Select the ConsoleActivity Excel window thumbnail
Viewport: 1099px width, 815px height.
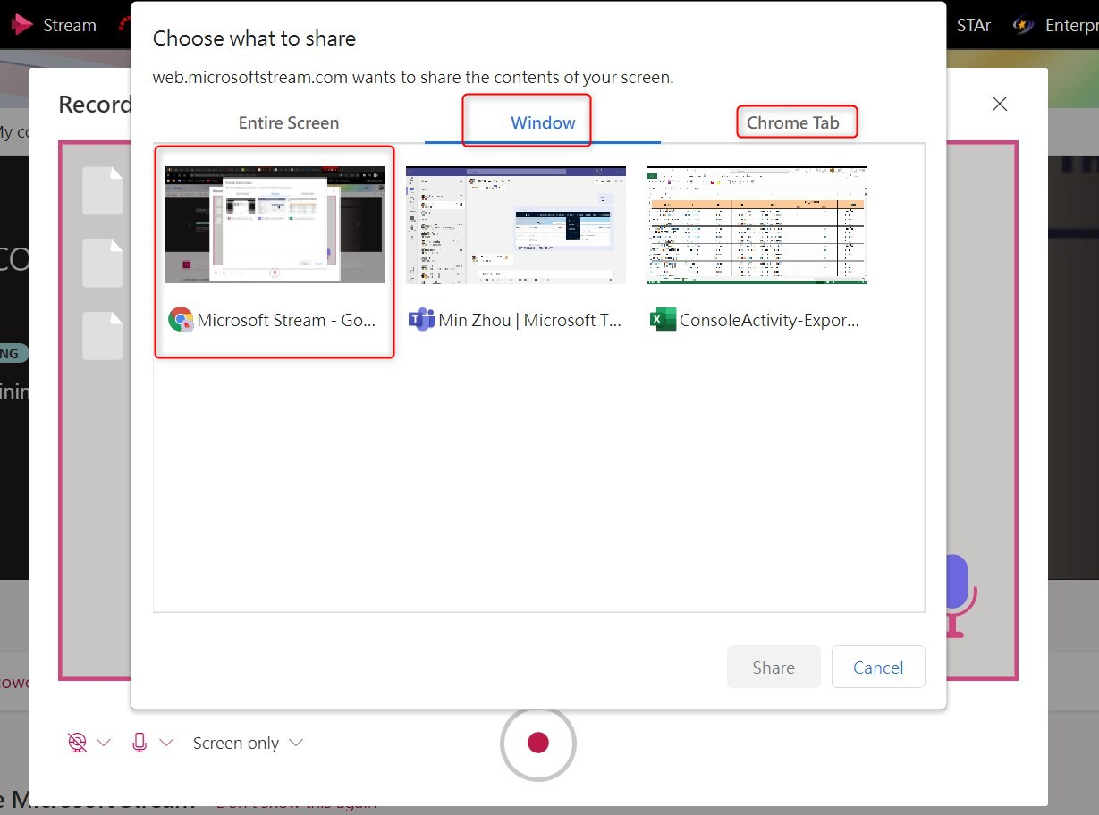(x=757, y=224)
